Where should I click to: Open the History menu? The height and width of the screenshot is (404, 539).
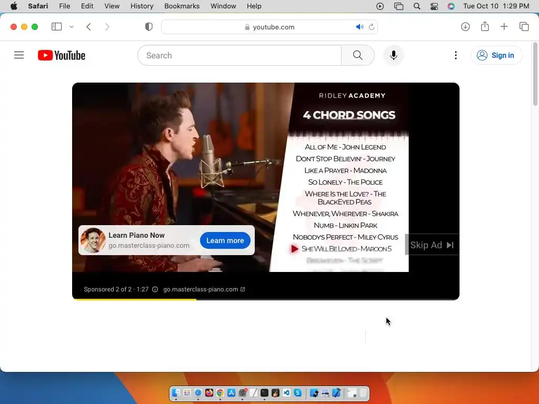pyautogui.click(x=142, y=6)
